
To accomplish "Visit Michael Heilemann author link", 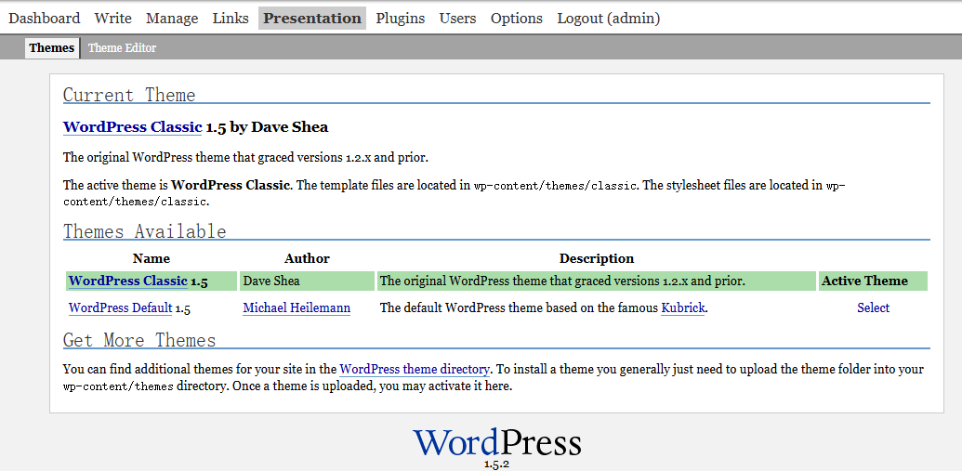I will pos(297,307).
